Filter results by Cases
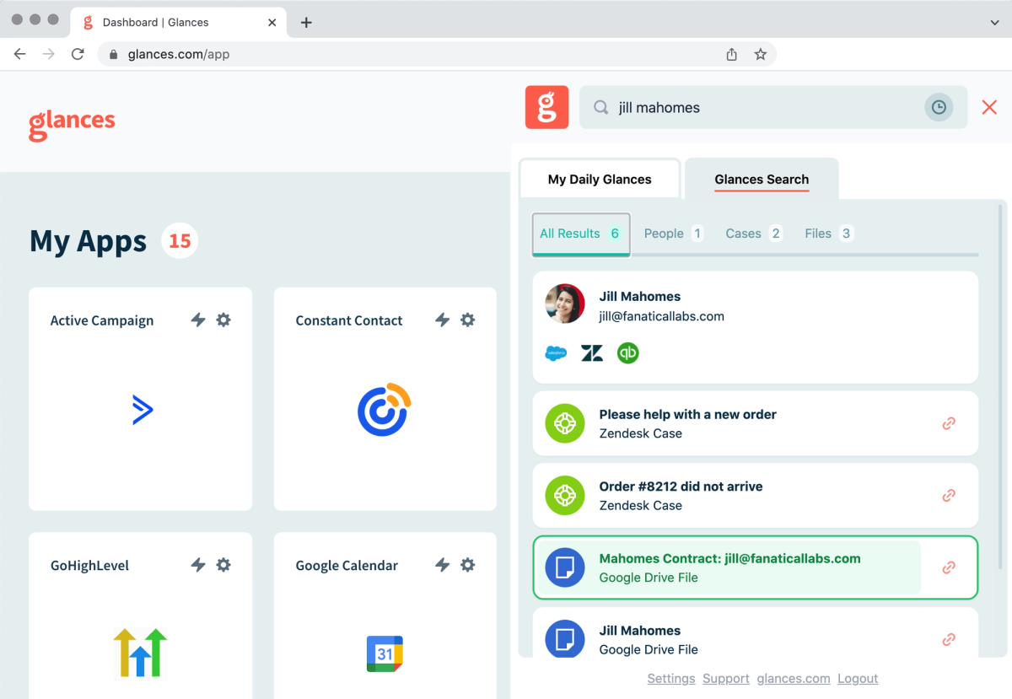The image size is (1012, 699). pyautogui.click(x=754, y=234)
